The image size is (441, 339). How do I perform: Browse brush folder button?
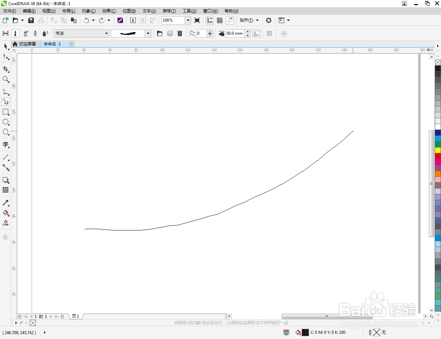coord(160,33)
